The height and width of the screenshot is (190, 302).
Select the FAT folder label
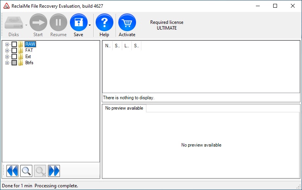[x=29, y=50]
